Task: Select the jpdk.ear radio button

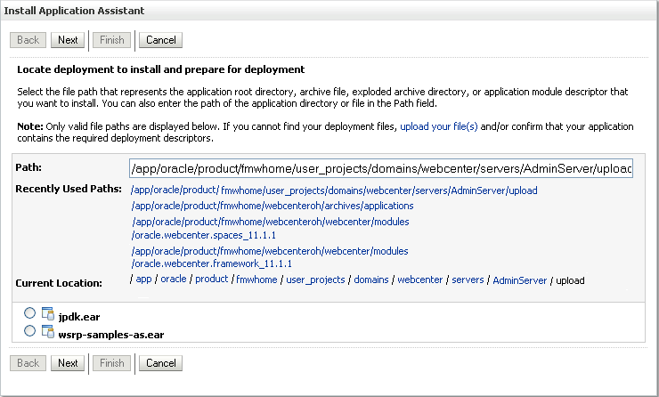Action: tap(30, 313)
